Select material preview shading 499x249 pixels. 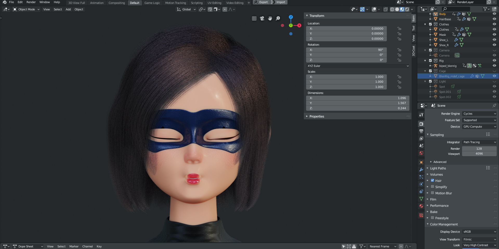click(x=402, y=9)
